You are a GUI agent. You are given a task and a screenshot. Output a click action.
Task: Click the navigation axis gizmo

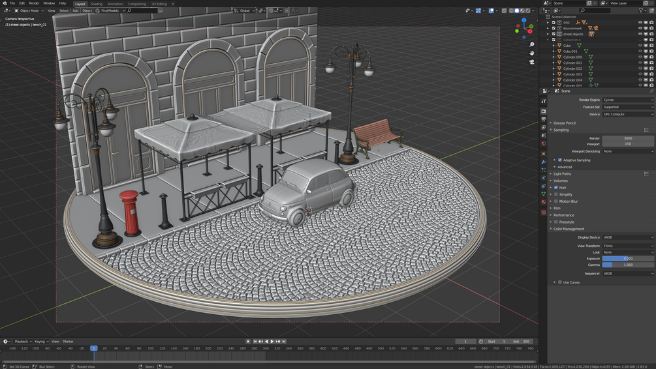(524, 28)
